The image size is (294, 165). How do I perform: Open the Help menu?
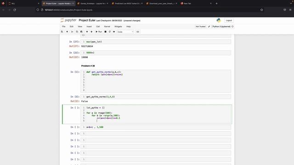point(129,27)
